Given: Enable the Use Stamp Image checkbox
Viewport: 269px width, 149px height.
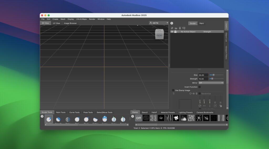Looking at the screenshot, I should tap(173, 90).
